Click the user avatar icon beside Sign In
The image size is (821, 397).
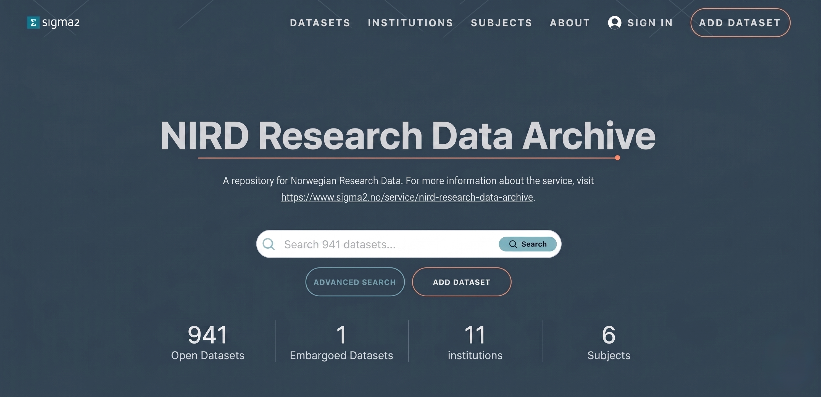(x=614, y=23)
